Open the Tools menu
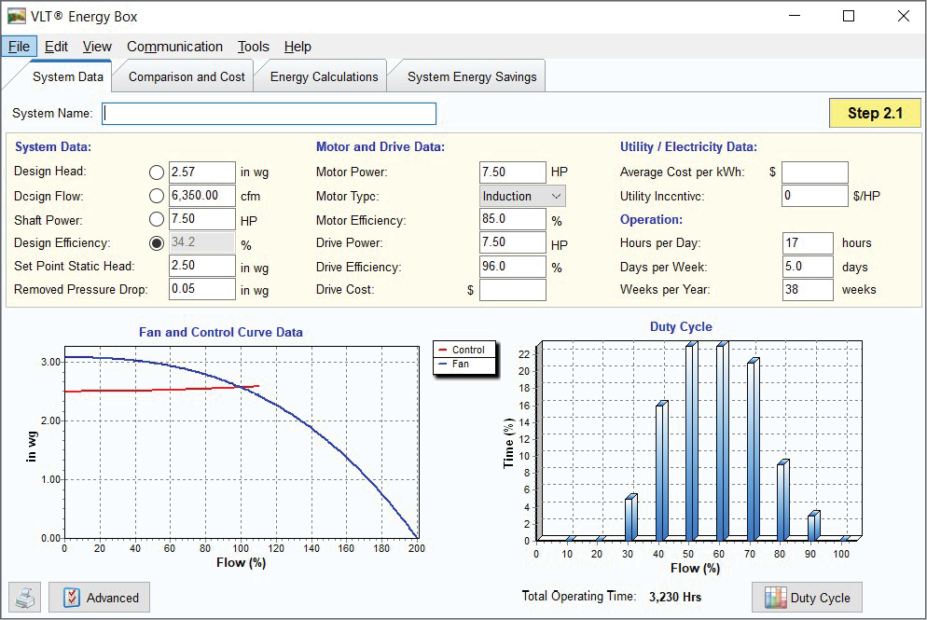This screenshot has width=927, height=620. 253,47
